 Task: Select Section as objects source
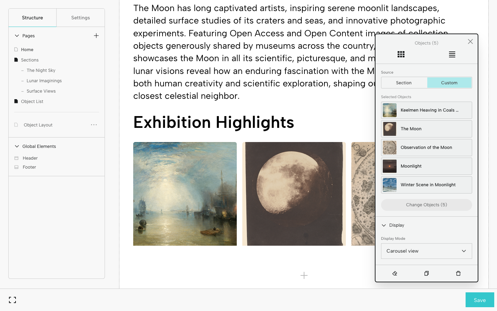point(404,83)
